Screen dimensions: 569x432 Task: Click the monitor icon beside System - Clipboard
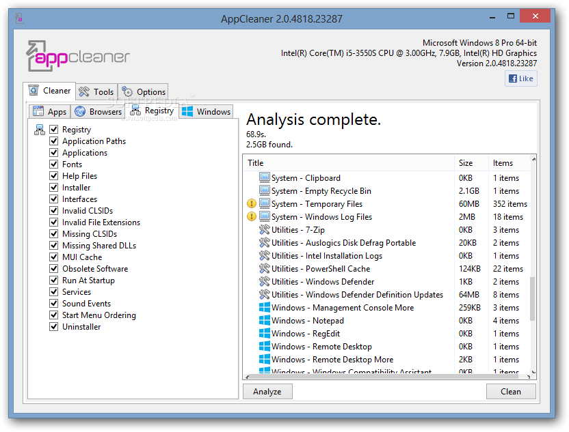coord(265,177)
